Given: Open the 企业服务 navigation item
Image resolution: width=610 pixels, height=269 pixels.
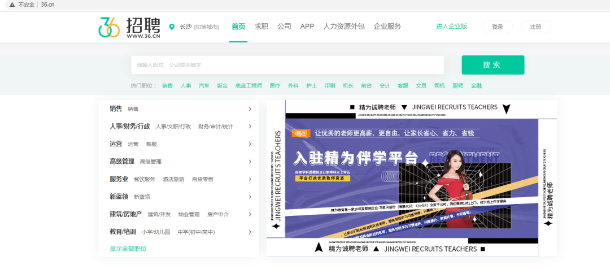Looking at the screenshot, I should (x=387, y=27).
